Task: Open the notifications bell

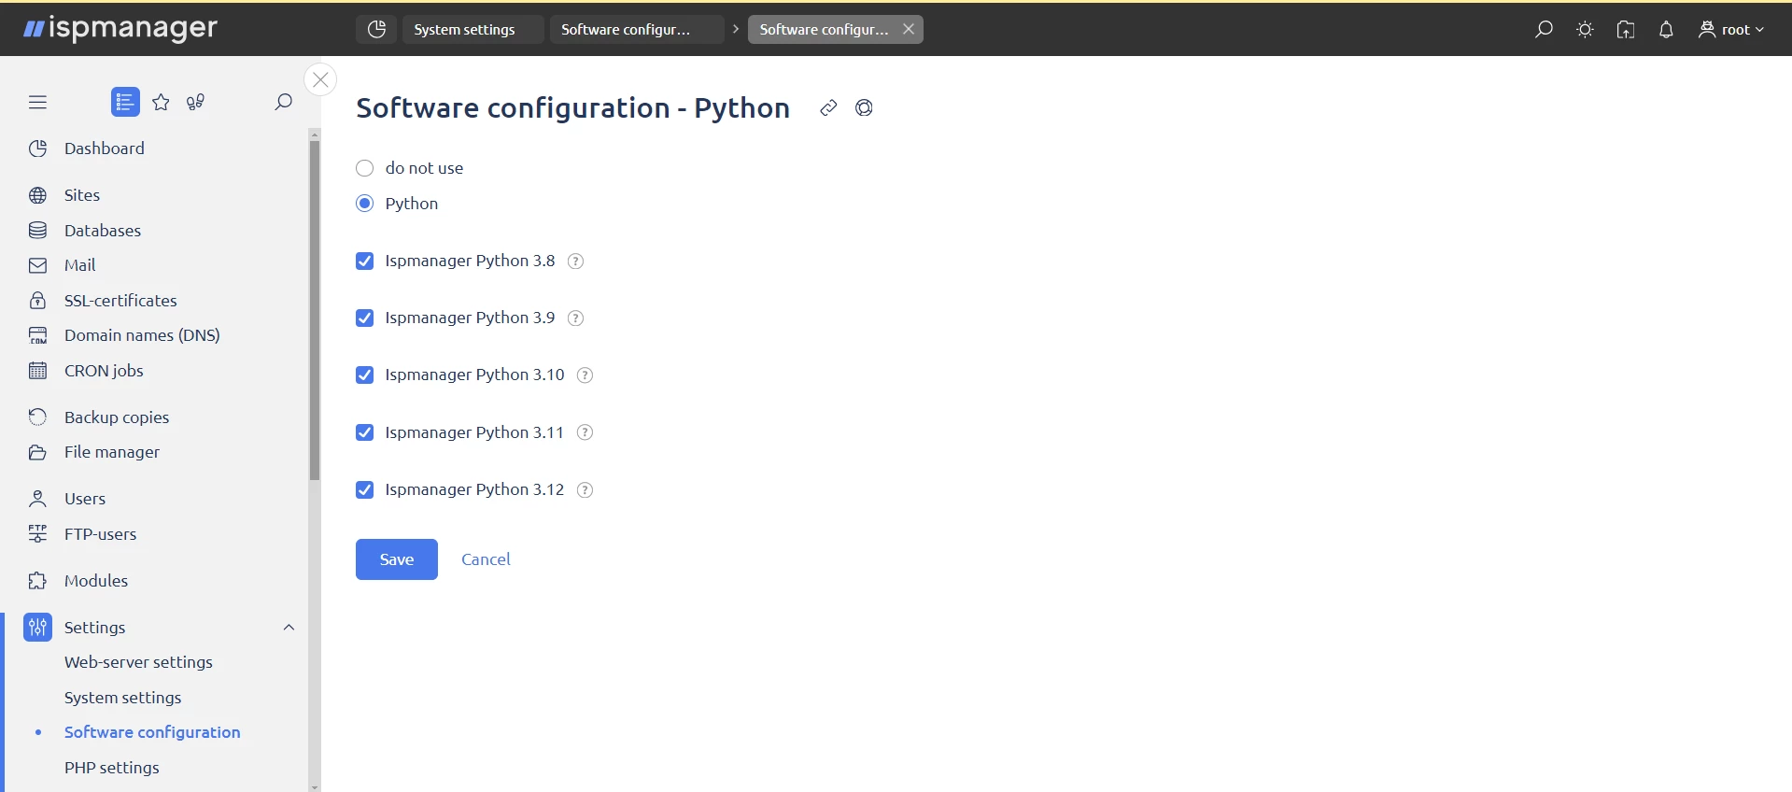Action: point(1666,29)
